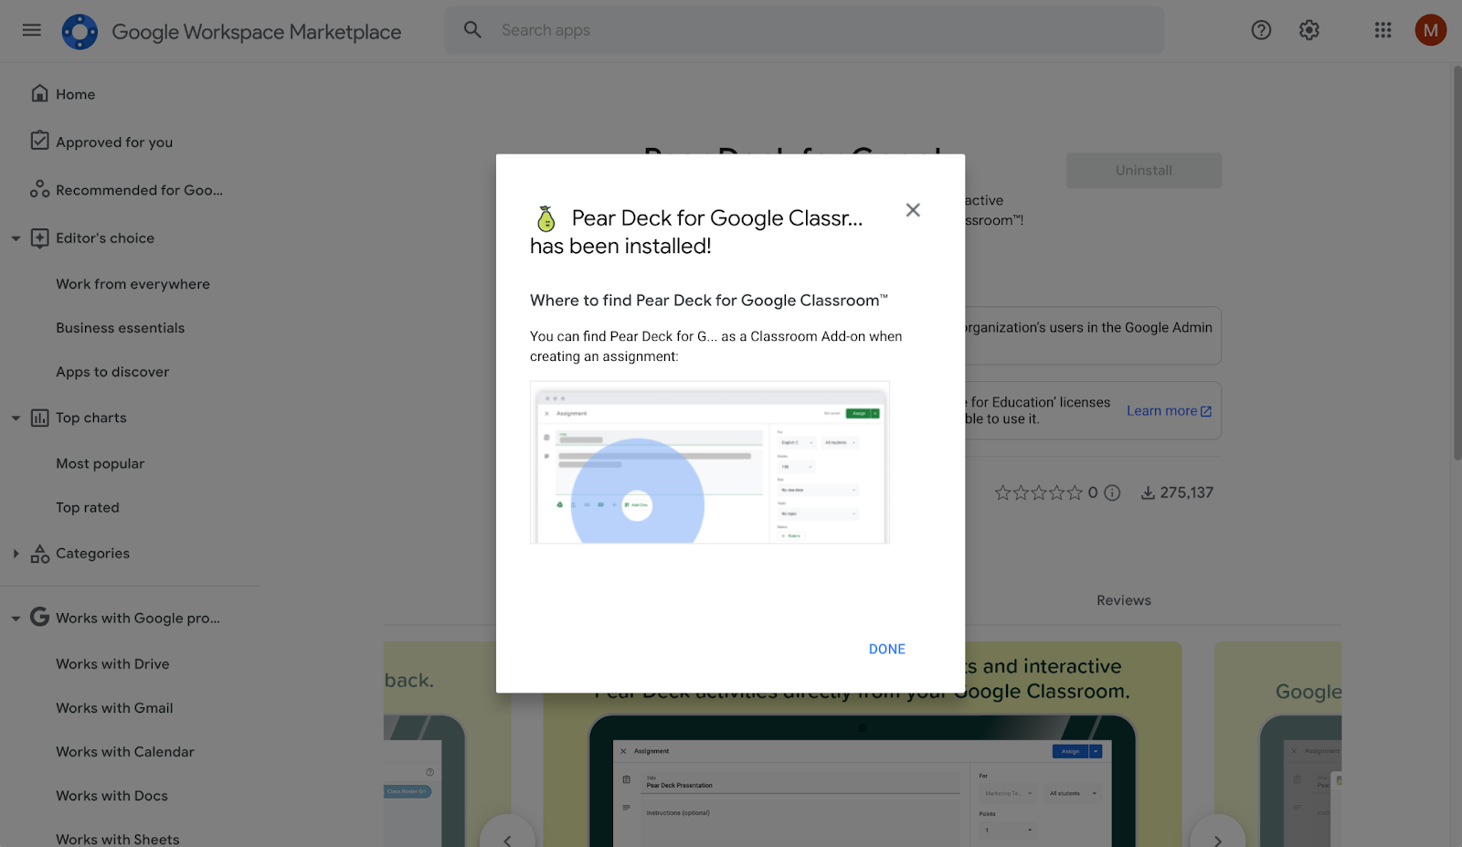1462x847 pixels.
Task: Open the hamburger navigation menu
Action: point(31,29)
